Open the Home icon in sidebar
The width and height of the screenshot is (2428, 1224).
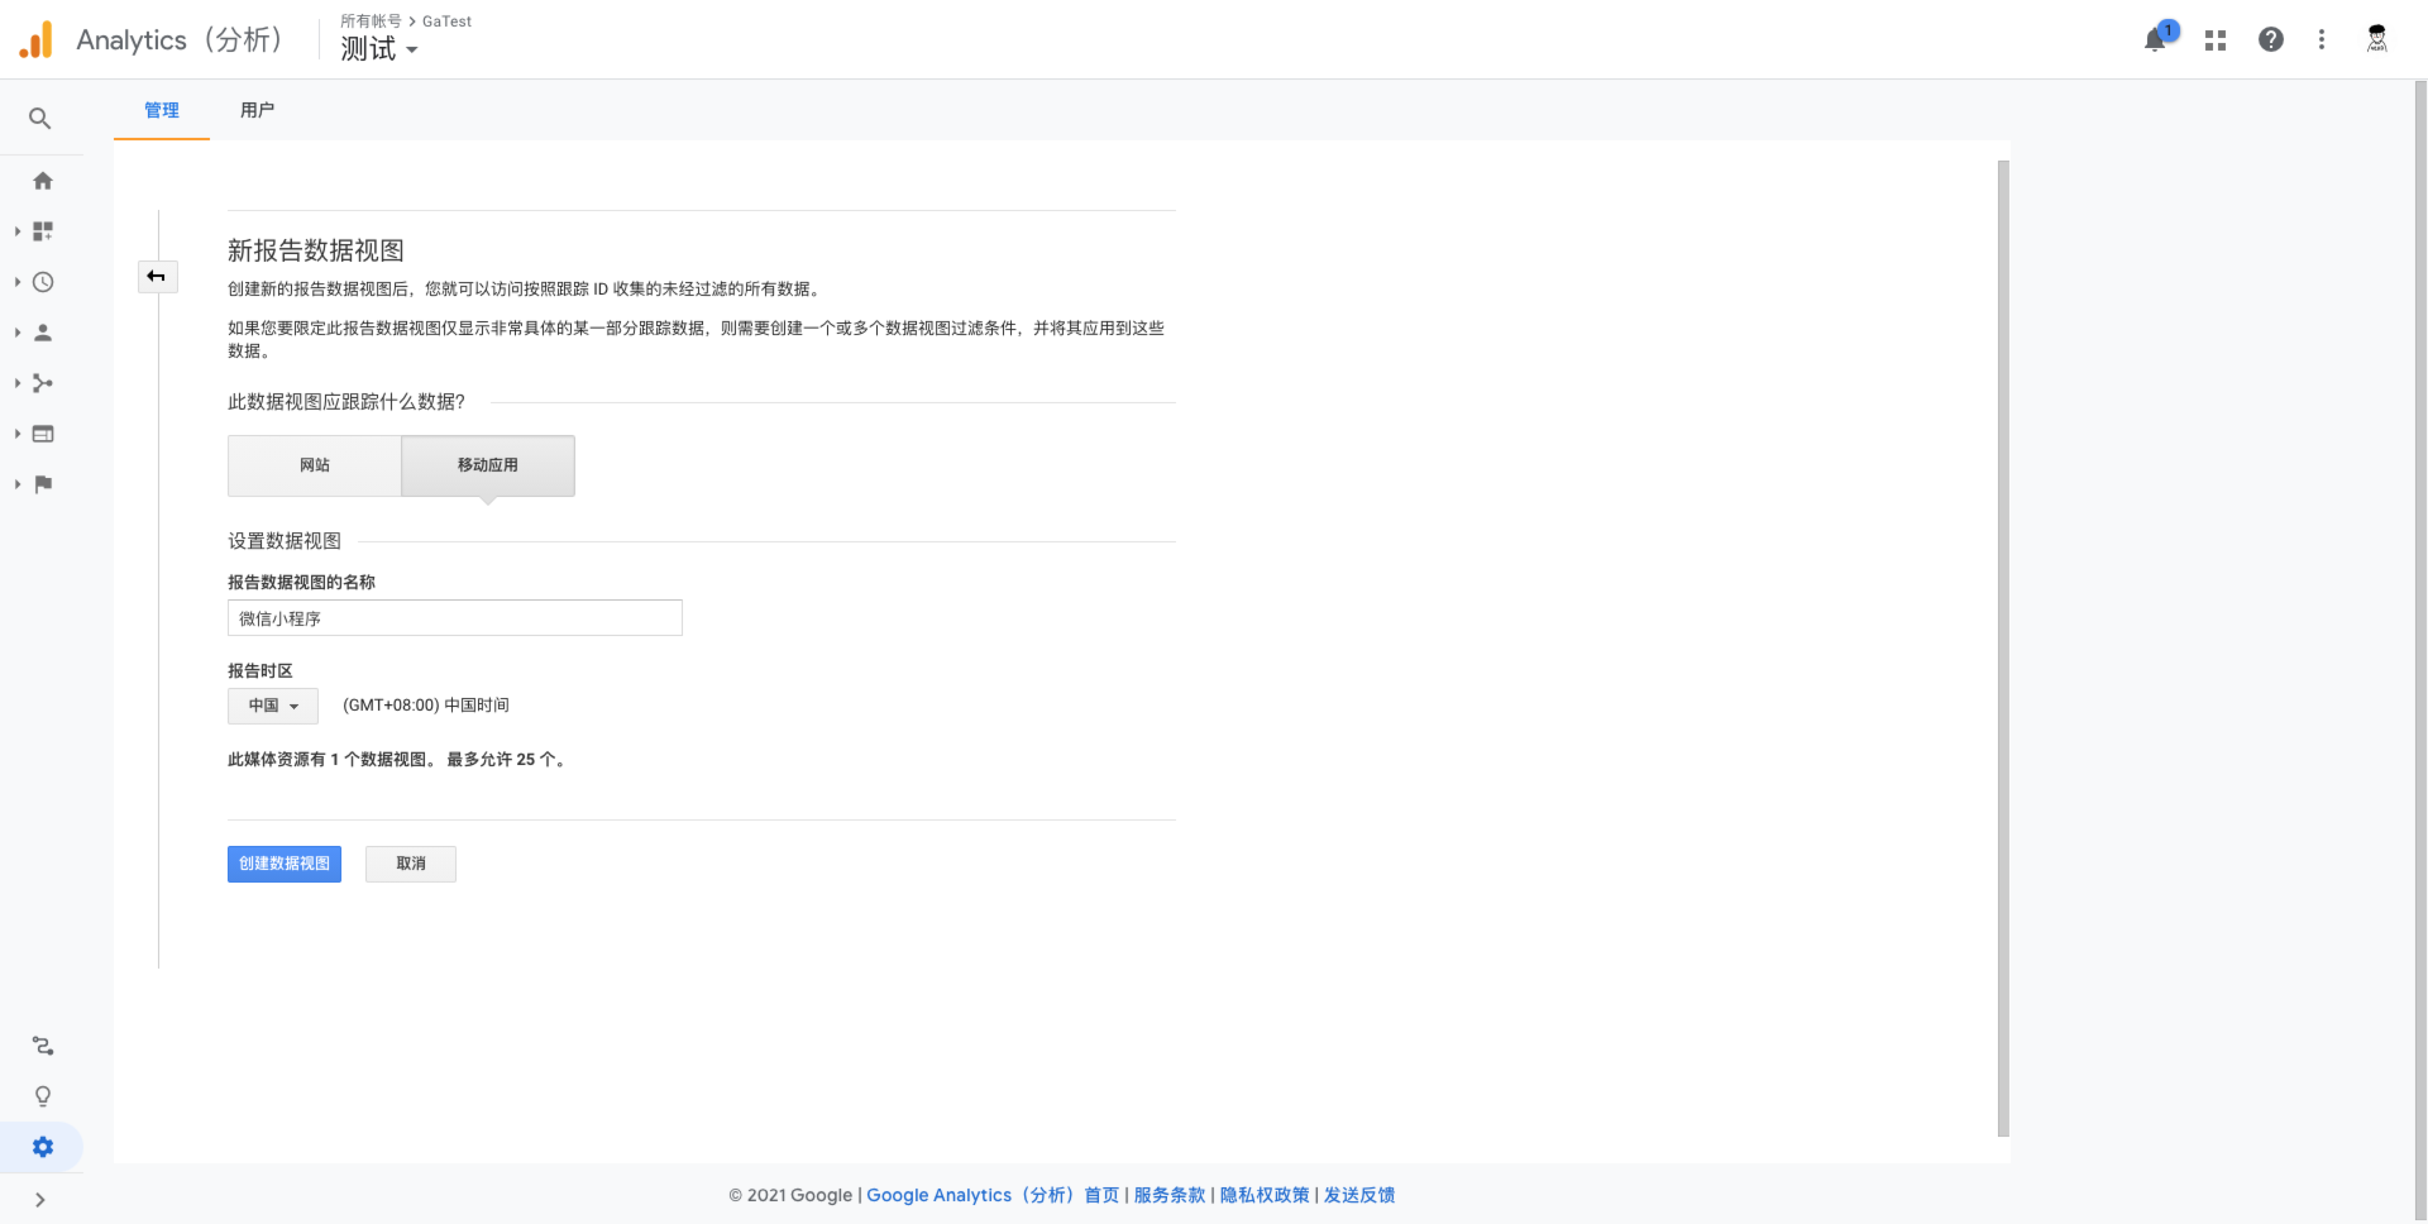tap(42, 181)
